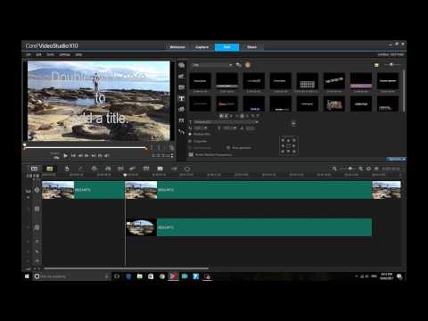Click center cell of title alignment grid
This screenshot has width=428, height=321.
click(x=288, y=146)
